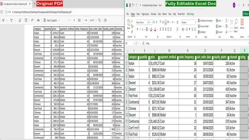Open the Excel File menu
This screenshot has height=140, width=249.
127,14
